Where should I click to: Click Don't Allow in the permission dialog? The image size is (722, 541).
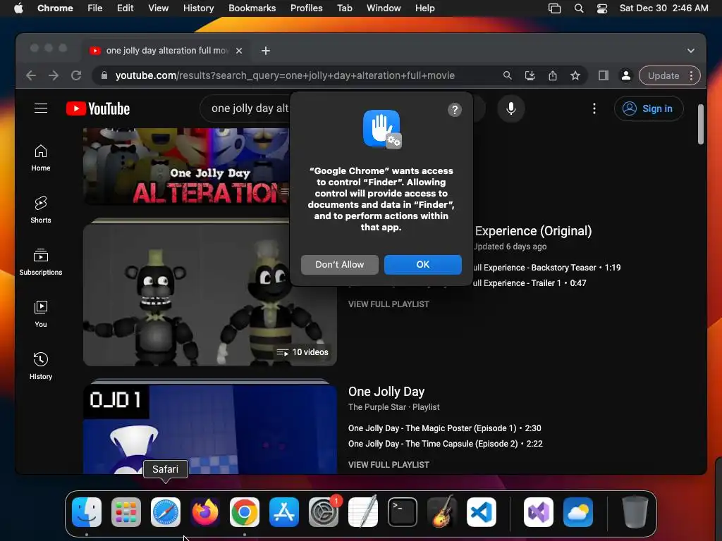coord(340,265)
